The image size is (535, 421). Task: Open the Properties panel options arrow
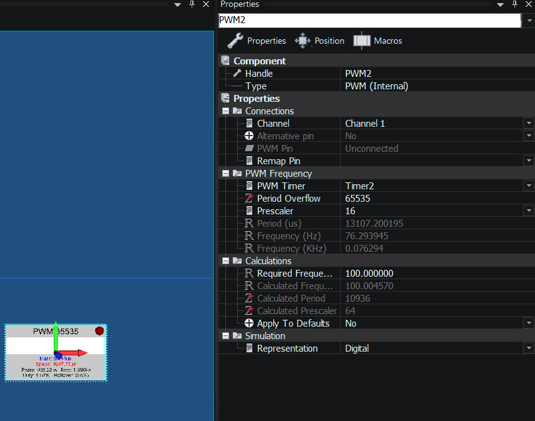[500, 4]
